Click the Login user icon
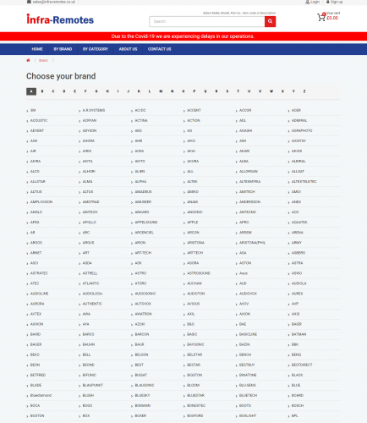This screenshot has height=423, width=367. [307, 2]
